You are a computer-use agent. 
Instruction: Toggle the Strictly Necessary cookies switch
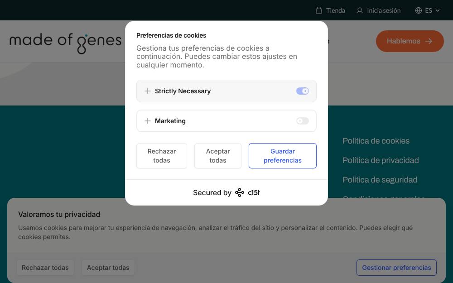pos(303,91)
